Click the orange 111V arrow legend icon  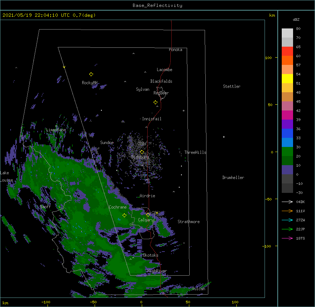click(287, 211)
